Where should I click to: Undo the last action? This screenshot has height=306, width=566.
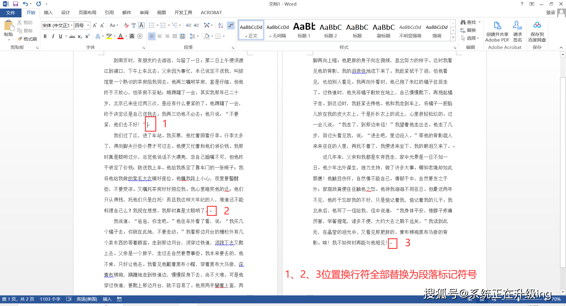tap(25, 4)
